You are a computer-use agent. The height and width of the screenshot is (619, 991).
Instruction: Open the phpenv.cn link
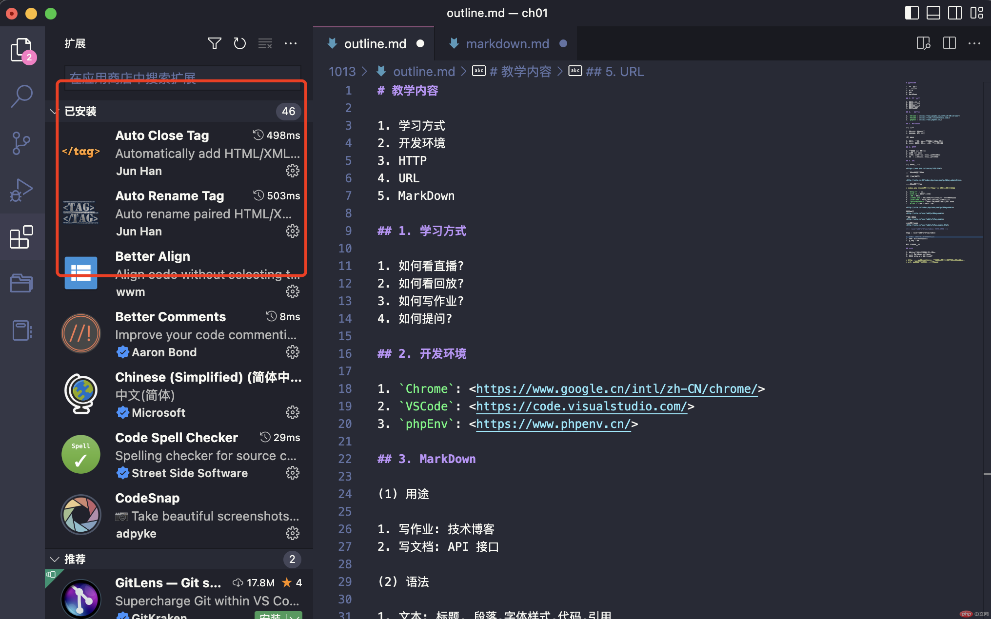tap(554, 424)
